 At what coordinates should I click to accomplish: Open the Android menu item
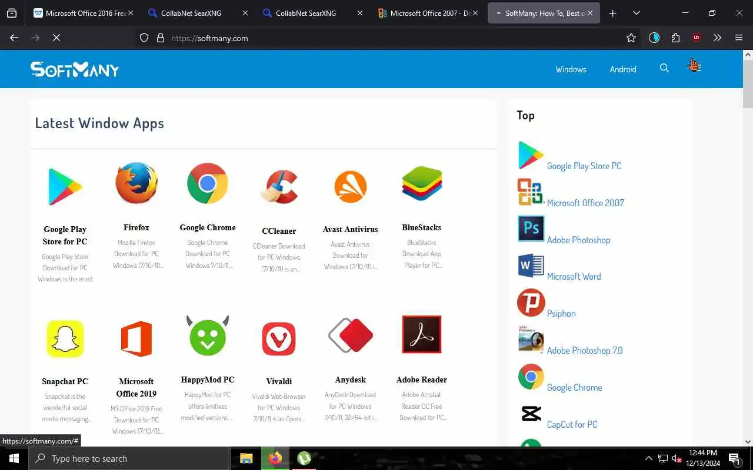[623, 69]
